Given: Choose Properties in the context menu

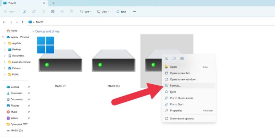Looking at the screenshot, I should [x=189, y=111].
